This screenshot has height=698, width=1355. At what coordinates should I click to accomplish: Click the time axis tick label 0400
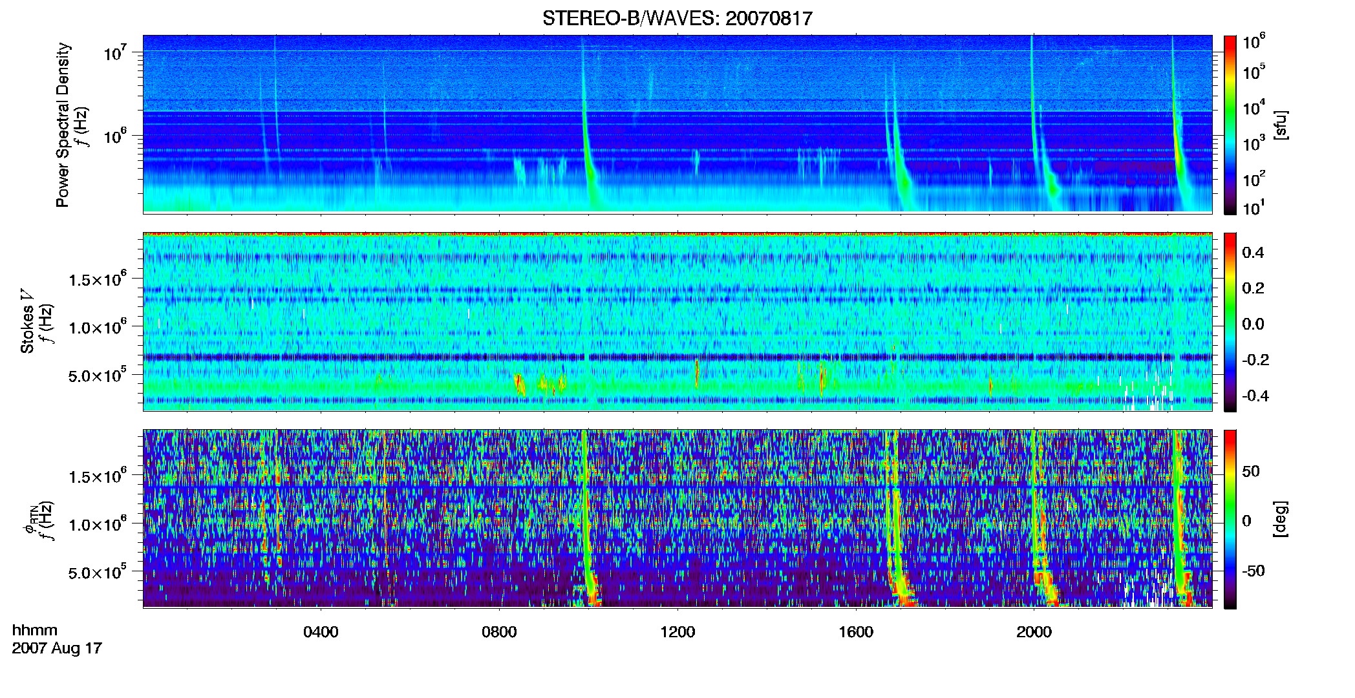(x=321, y=632)
